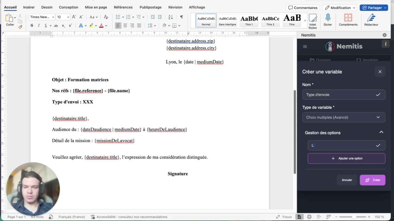The image size is (394, 221).
Task: Open the font color dropdown arrow
Action: click(106, 26)
